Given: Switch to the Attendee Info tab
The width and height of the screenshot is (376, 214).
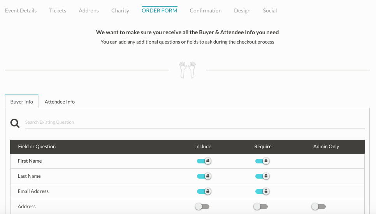Looking at the screenshot, I should pyautogui.click(x=60, y=102).
